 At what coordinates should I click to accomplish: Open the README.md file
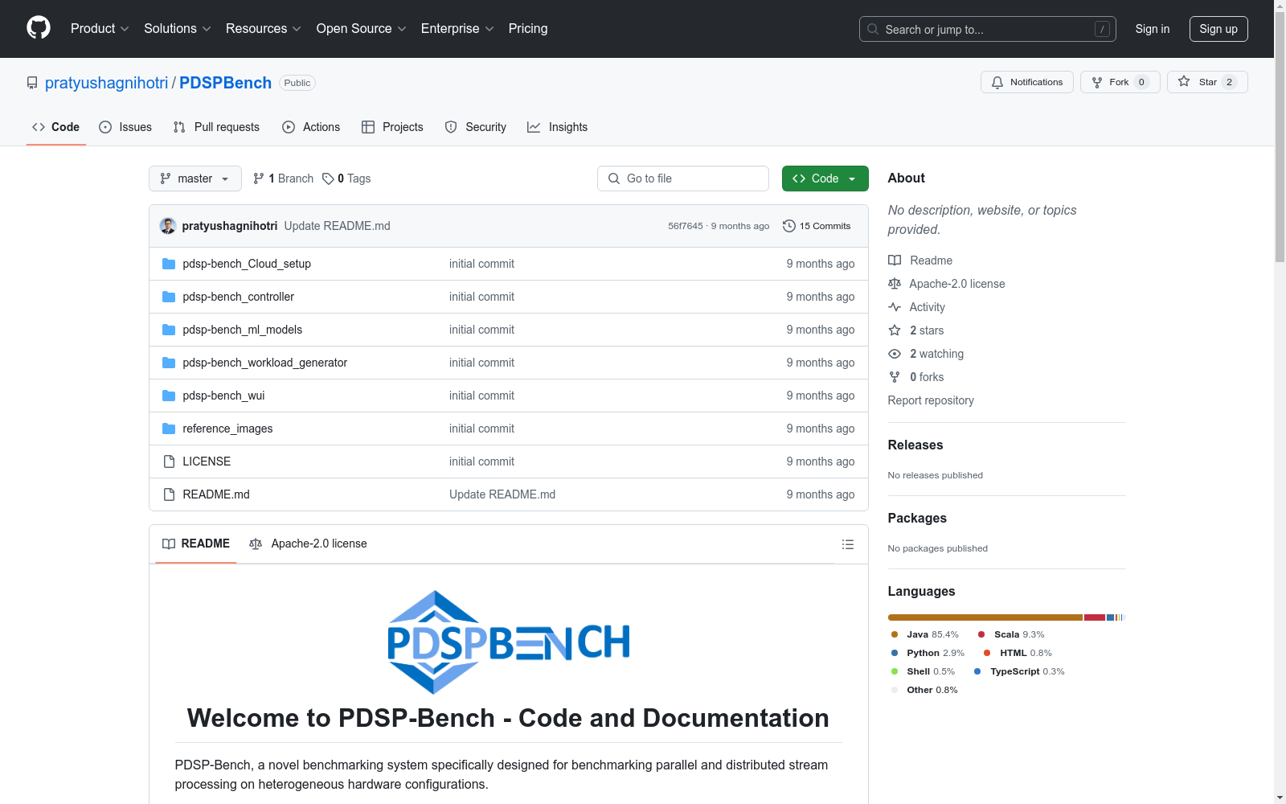[x=216, y=494]
